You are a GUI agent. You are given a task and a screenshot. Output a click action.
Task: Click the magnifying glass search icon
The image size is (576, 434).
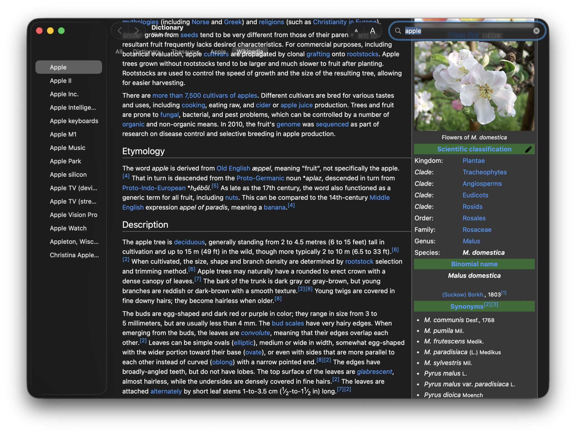click(398, 31)
